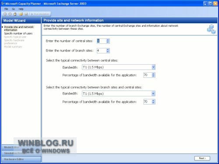Image resolution: width=219 pixels, height=164 pixels.
Task: Minimize the Capacity Planner window
Action: [205, 3]
